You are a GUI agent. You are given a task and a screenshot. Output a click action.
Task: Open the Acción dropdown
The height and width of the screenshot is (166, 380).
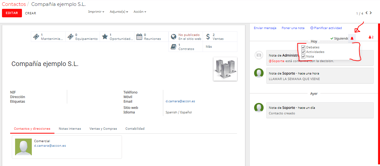(140, 11)
